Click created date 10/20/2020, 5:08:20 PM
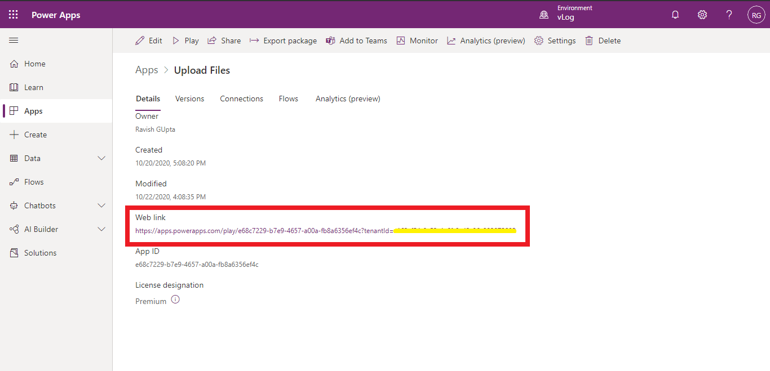The image size is (770, 371). 170,163
